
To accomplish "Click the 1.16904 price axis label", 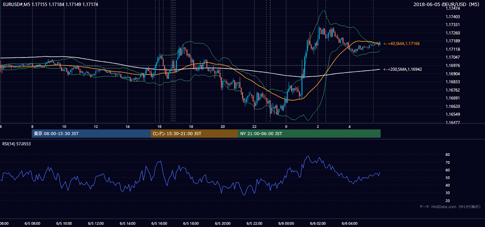I will pyautogui.click(x=453, y=74).
